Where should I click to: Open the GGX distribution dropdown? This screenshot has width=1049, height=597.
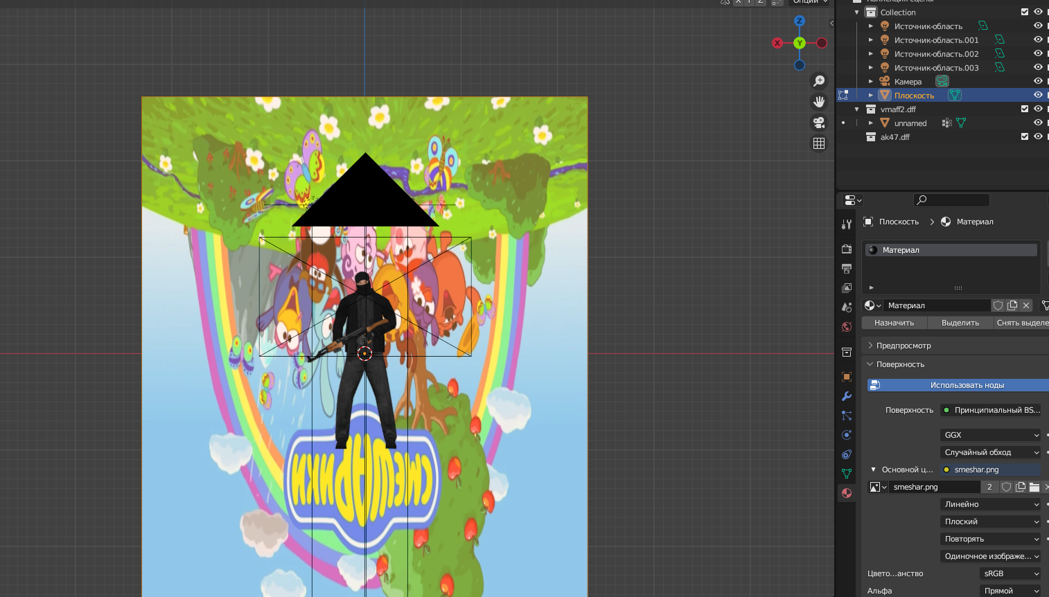pyautogui.click(x=991, y=435)
